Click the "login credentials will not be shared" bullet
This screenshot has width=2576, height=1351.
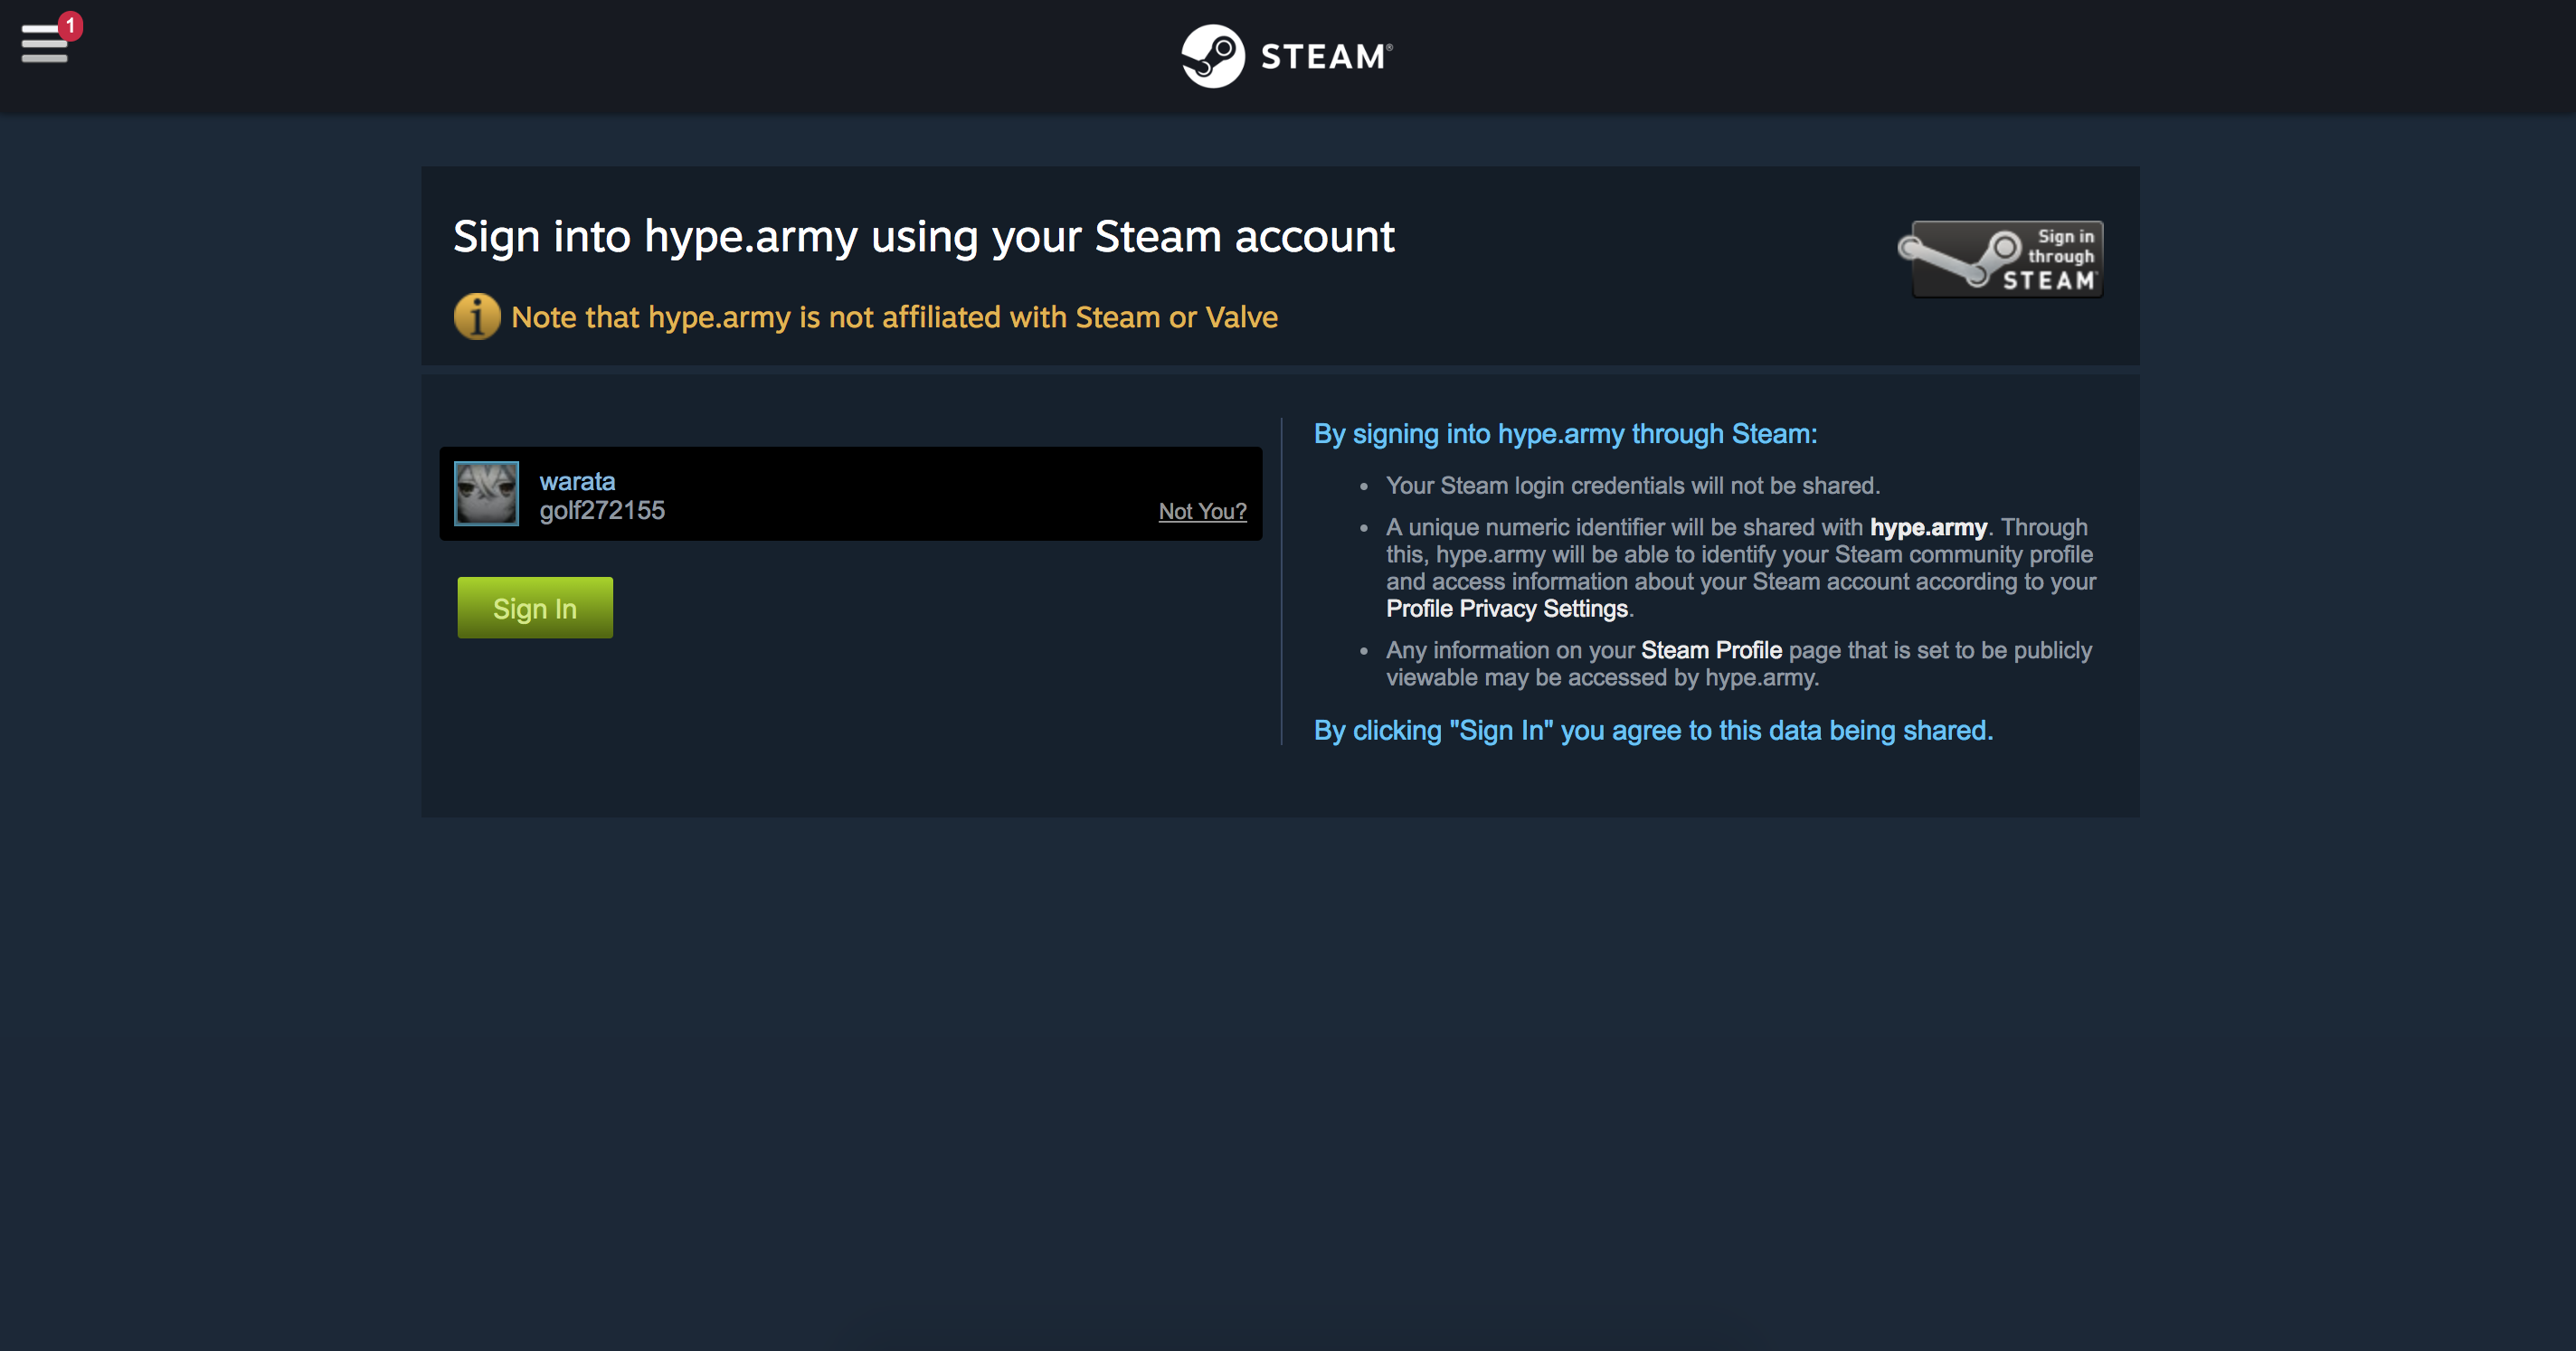pos(1632,486)
